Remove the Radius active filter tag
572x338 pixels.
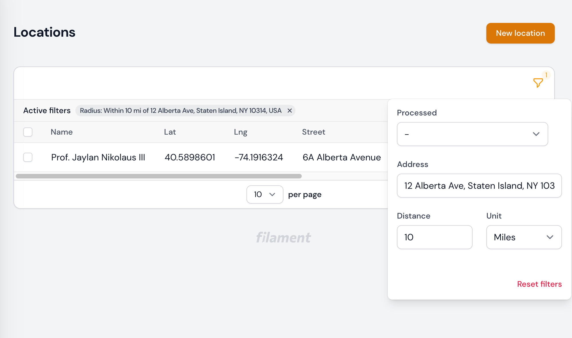290,111
